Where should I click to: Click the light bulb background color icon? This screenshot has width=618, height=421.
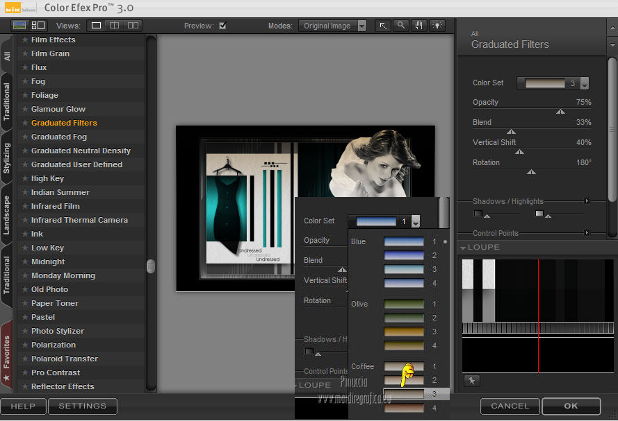click(x=437, y=26)
